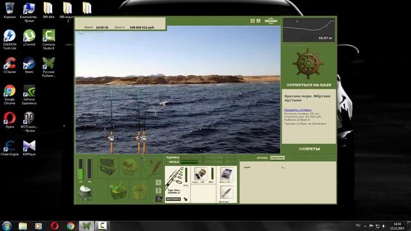Switch to the события tab
This screenshot has width=411, height=231.
coord(277,158)
